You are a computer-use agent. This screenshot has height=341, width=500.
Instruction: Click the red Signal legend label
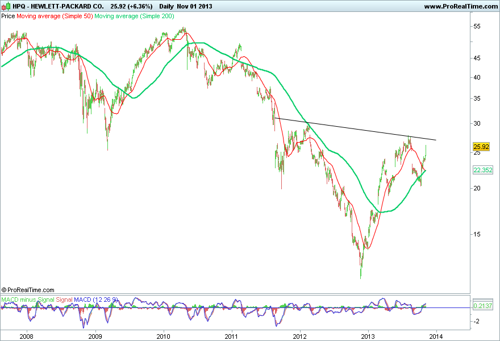coord(64,300)
